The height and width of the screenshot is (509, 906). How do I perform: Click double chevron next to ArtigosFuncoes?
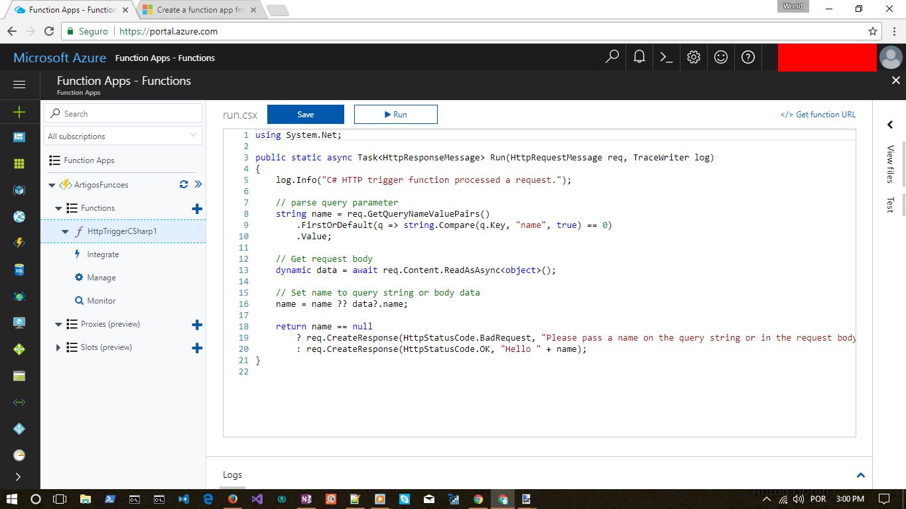click(198, 184)
